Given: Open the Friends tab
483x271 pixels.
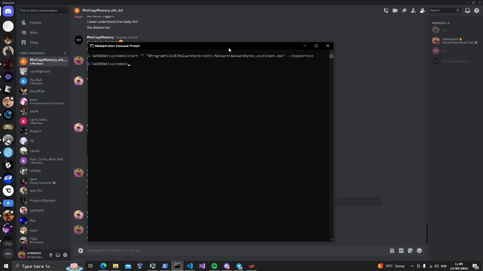Looking at the screenshot, I should tap(35, 23).
